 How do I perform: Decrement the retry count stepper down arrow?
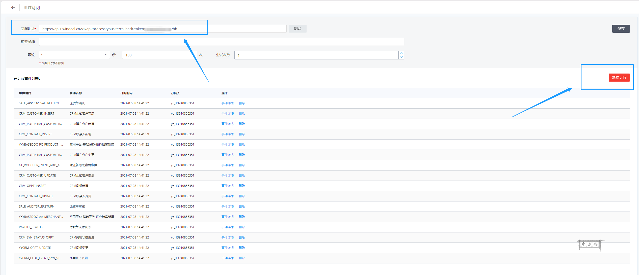click(401, 57)
